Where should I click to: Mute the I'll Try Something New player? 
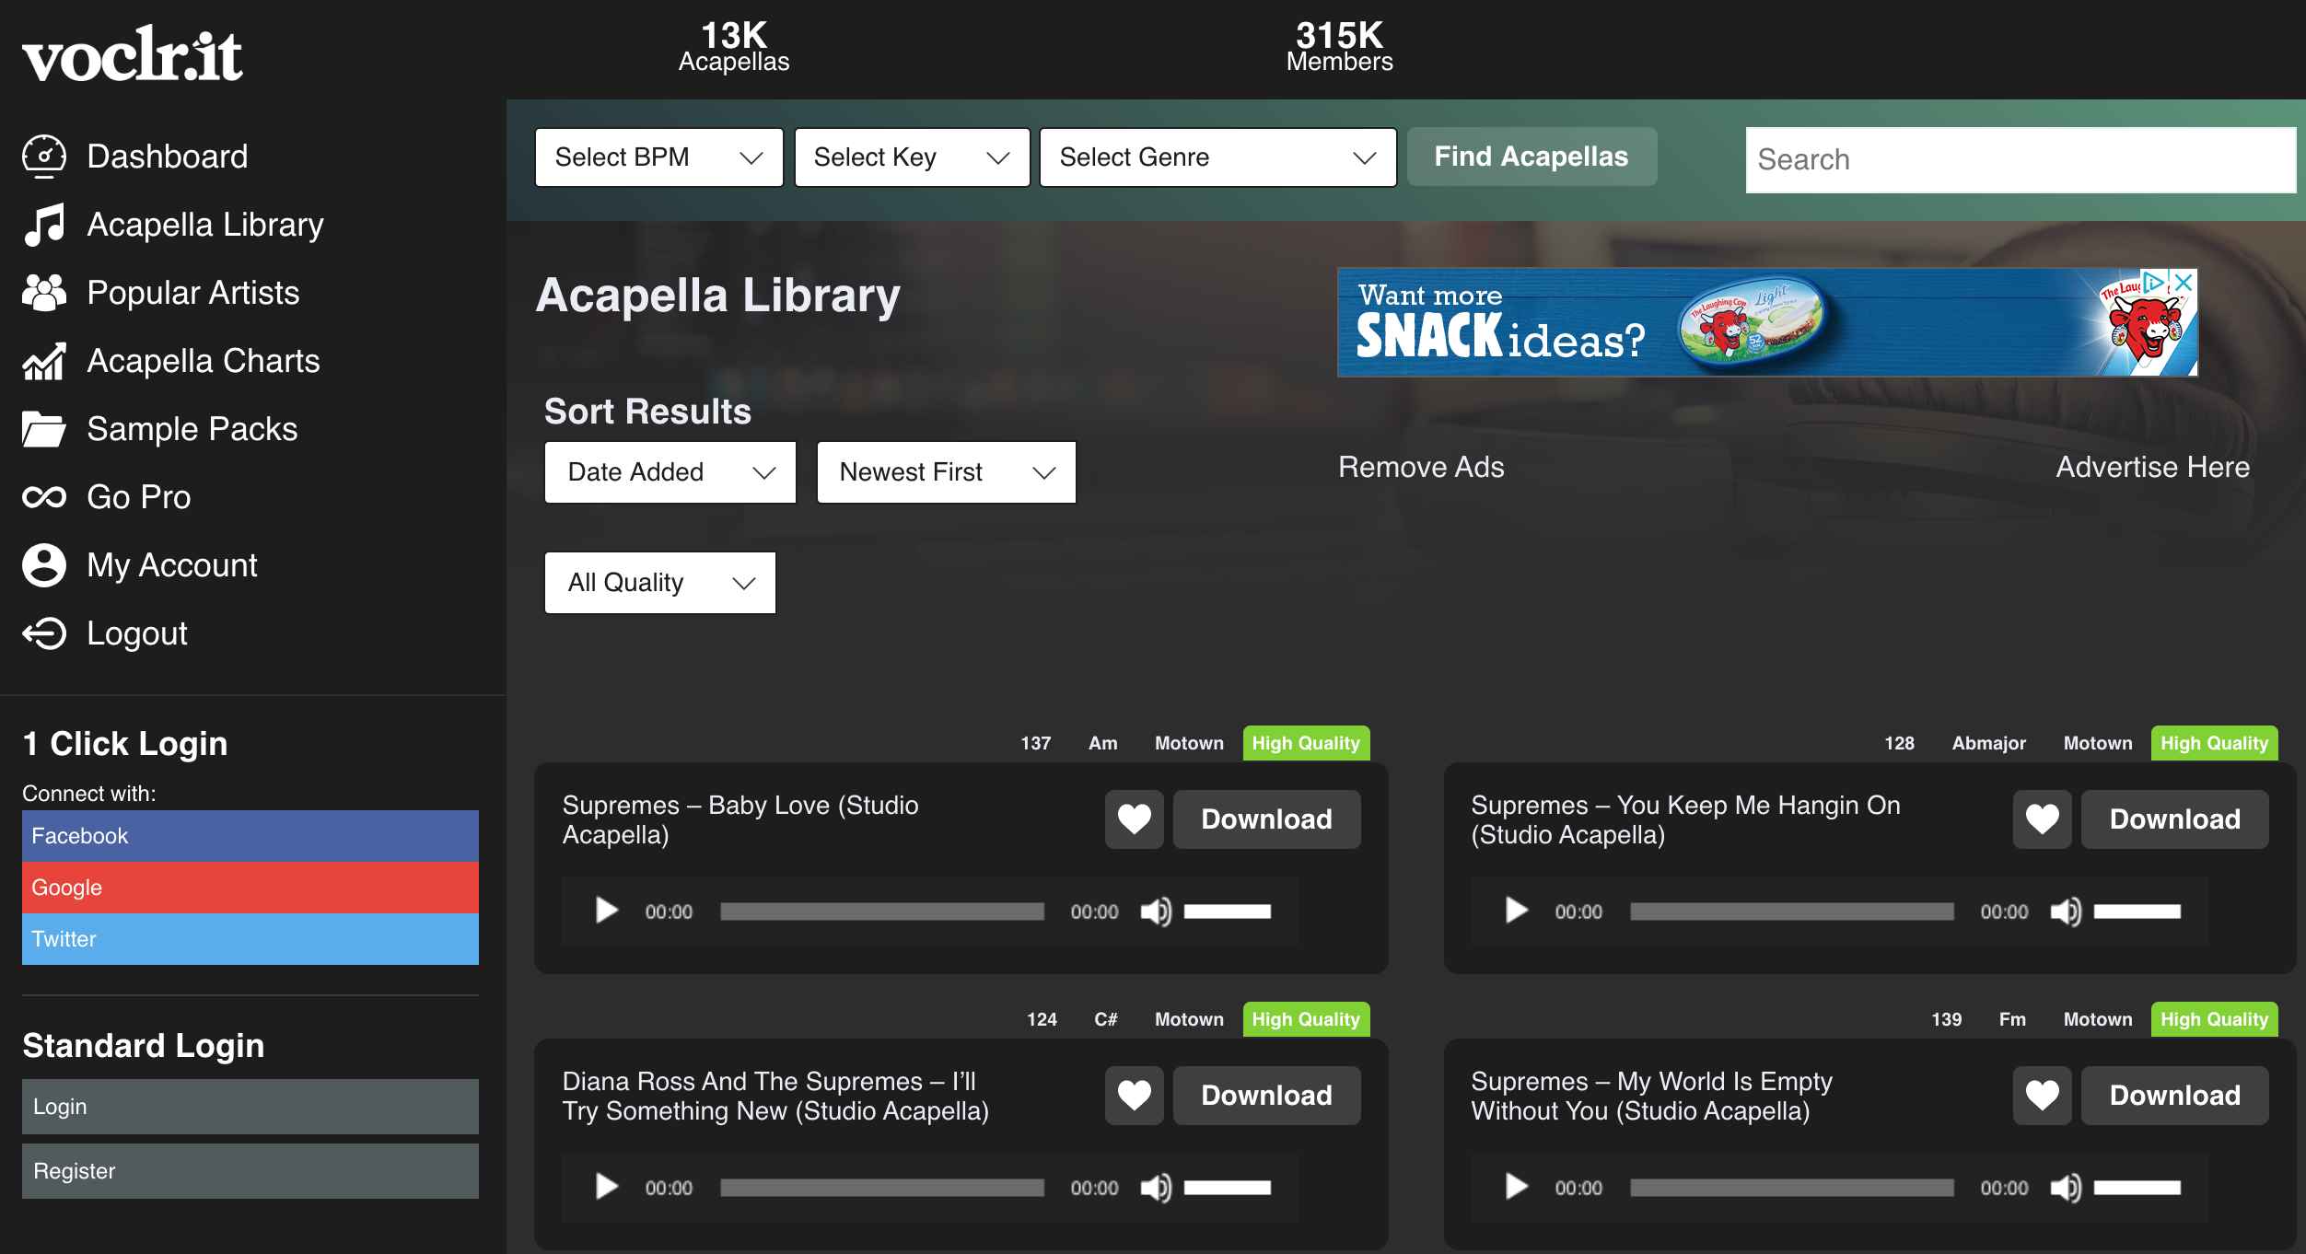point(1156,1188)
